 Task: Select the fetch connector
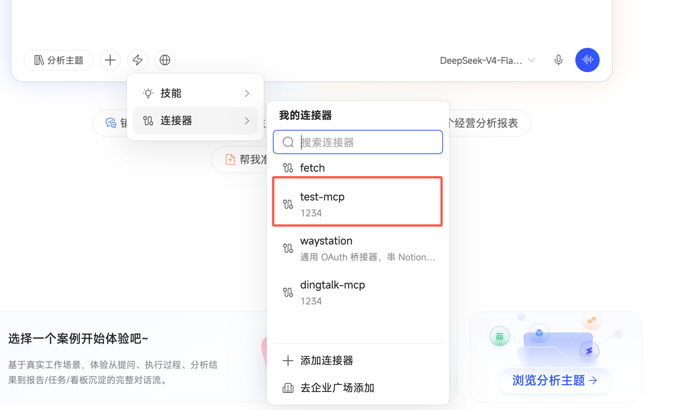click(358, 167)
